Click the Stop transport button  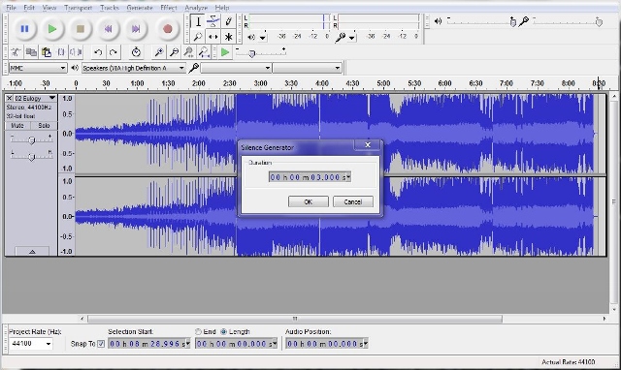81,29
